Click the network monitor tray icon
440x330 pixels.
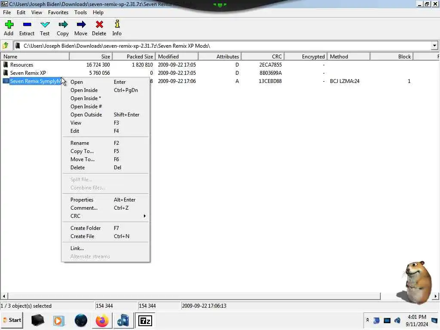(387, 320)
